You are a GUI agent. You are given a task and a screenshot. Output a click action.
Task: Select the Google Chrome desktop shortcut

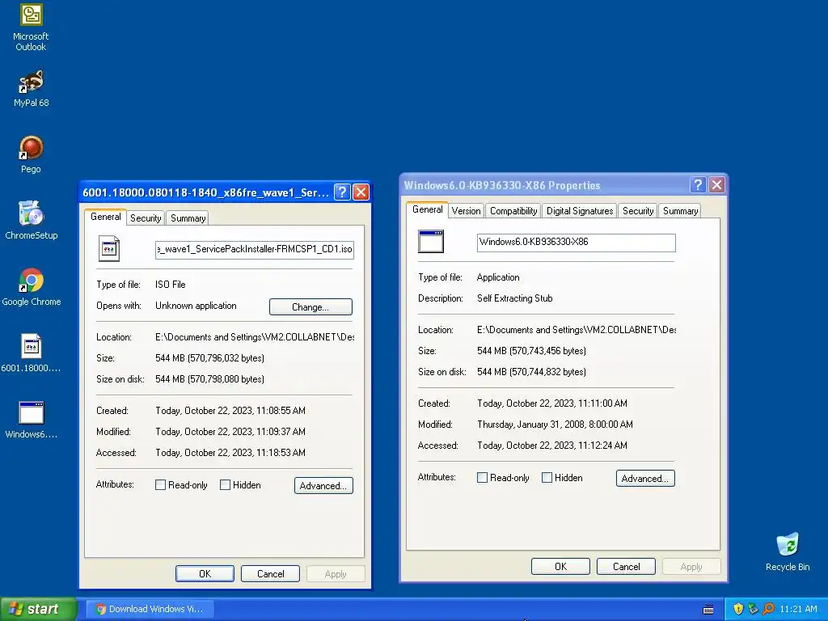pos(32,287)
